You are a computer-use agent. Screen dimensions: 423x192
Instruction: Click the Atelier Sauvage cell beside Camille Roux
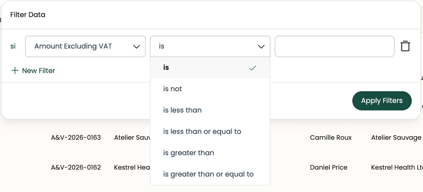point(396,138)
